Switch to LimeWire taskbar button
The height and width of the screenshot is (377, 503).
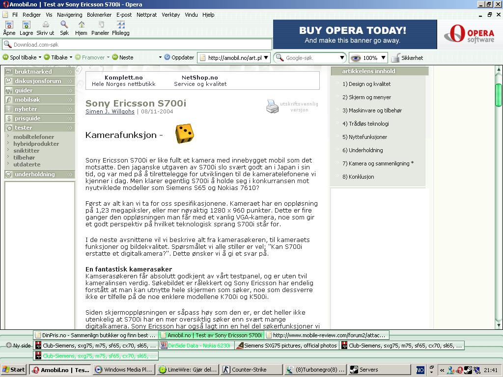(x=188, y=370)
